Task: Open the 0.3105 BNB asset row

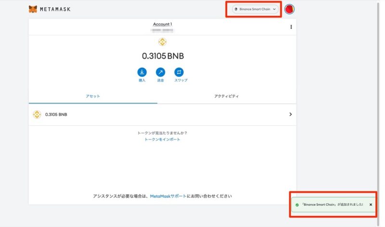Action: click(x=162, y=115)
